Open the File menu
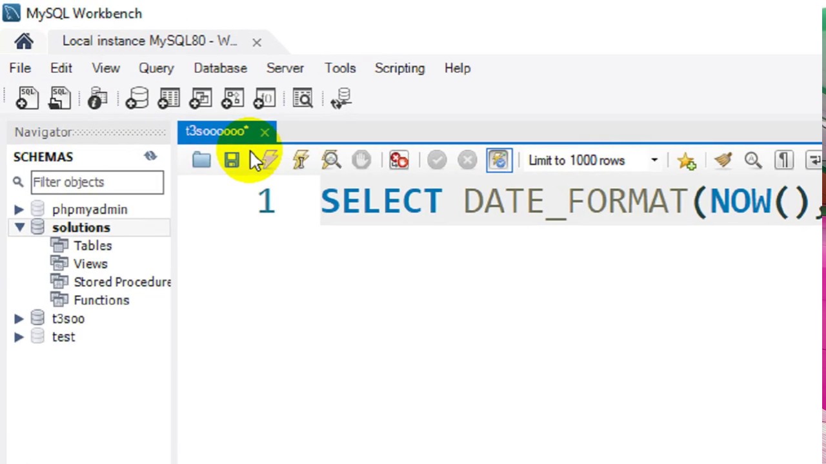Viewport: 826px width, 464px height. (x=20, y=68)
